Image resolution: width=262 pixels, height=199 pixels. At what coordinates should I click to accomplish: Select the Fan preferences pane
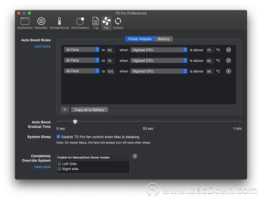click(106, 23)
